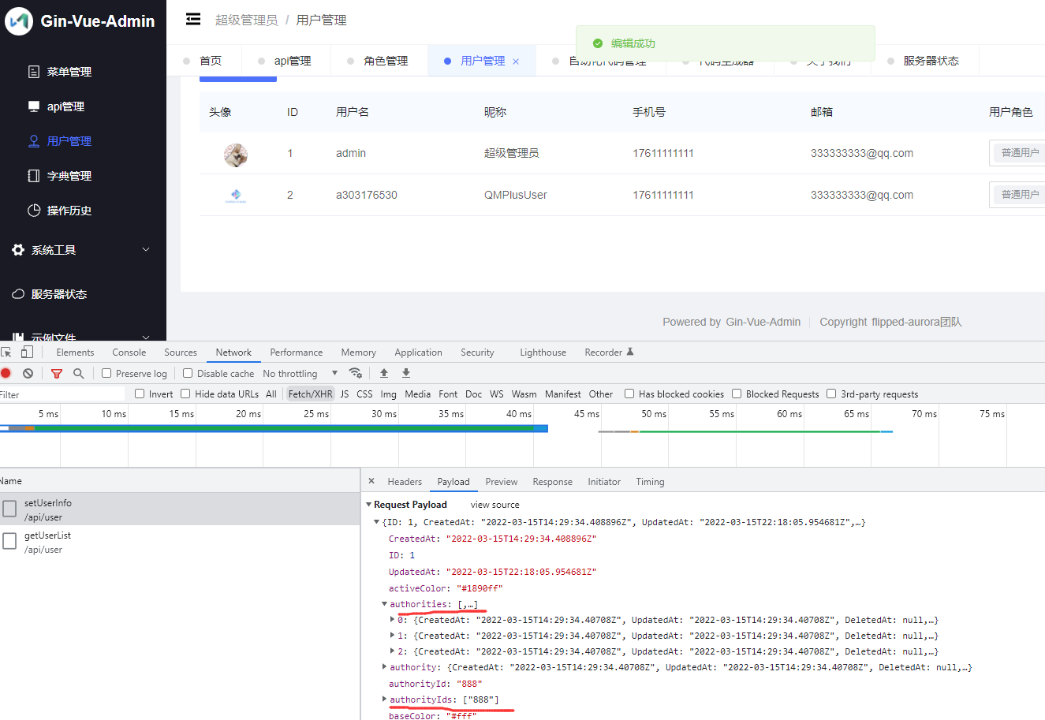Switch to the Response tab

point(552,481)
